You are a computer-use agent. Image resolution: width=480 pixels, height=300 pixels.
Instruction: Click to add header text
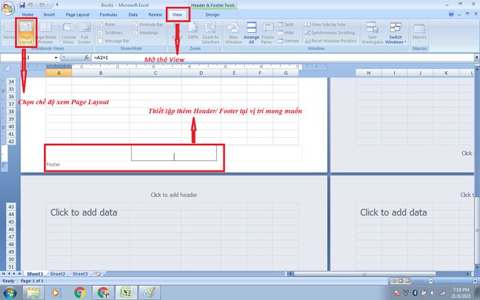coord(174,195)
